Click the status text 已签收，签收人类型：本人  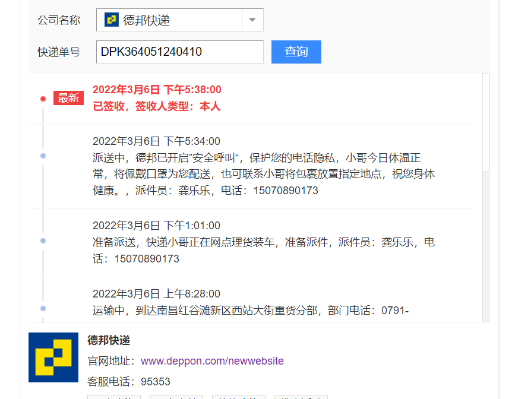click(157, 106)
